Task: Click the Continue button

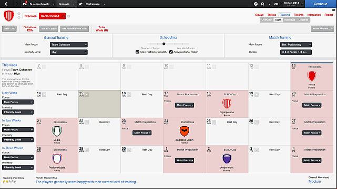Action: 321,4
